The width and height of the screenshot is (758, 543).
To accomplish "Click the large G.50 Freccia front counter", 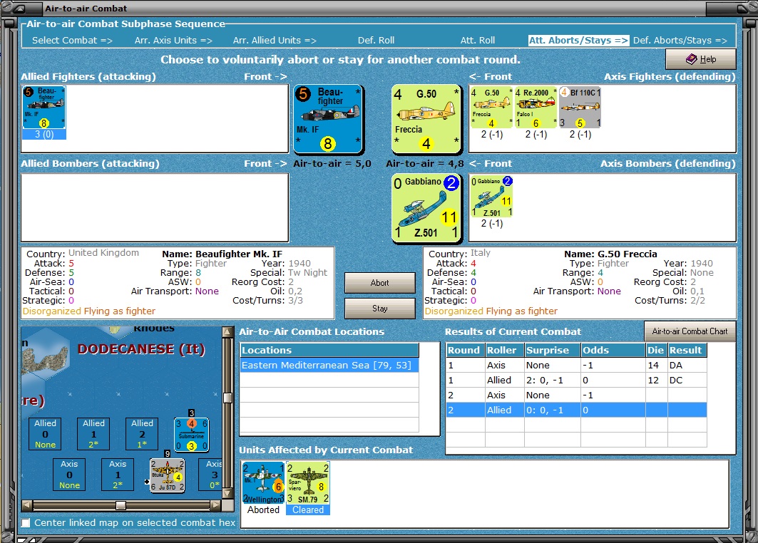I will click(x=426, y=119).
